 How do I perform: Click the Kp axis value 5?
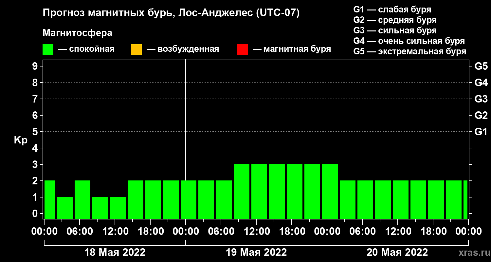click(36, 132)
